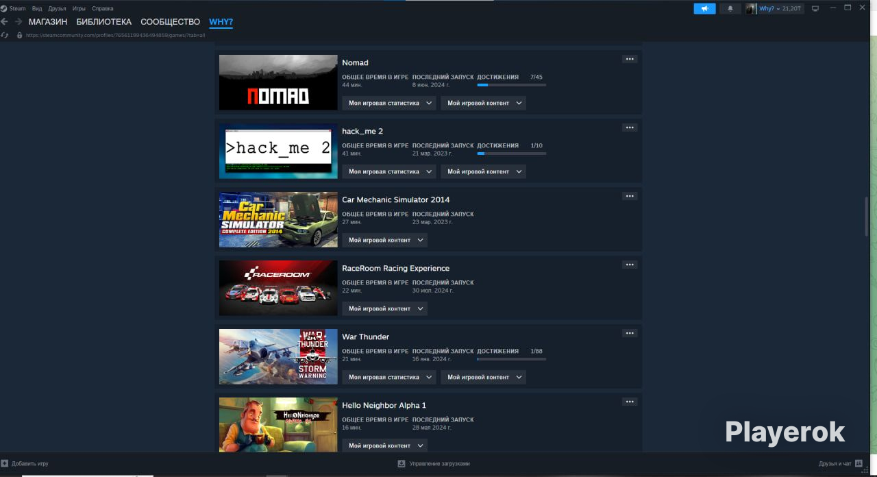Viewport: 877px width, 477px height.
Task: Open the three-dot menu for War Thunder
Action: tap(630, 333)
